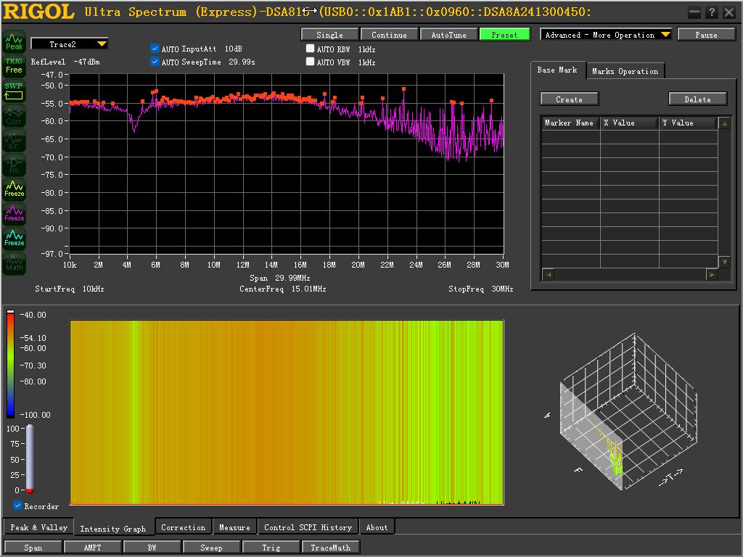The image size is (743, 557).
Task: Open the Trace2 dropdown
Action: [69, 44]
